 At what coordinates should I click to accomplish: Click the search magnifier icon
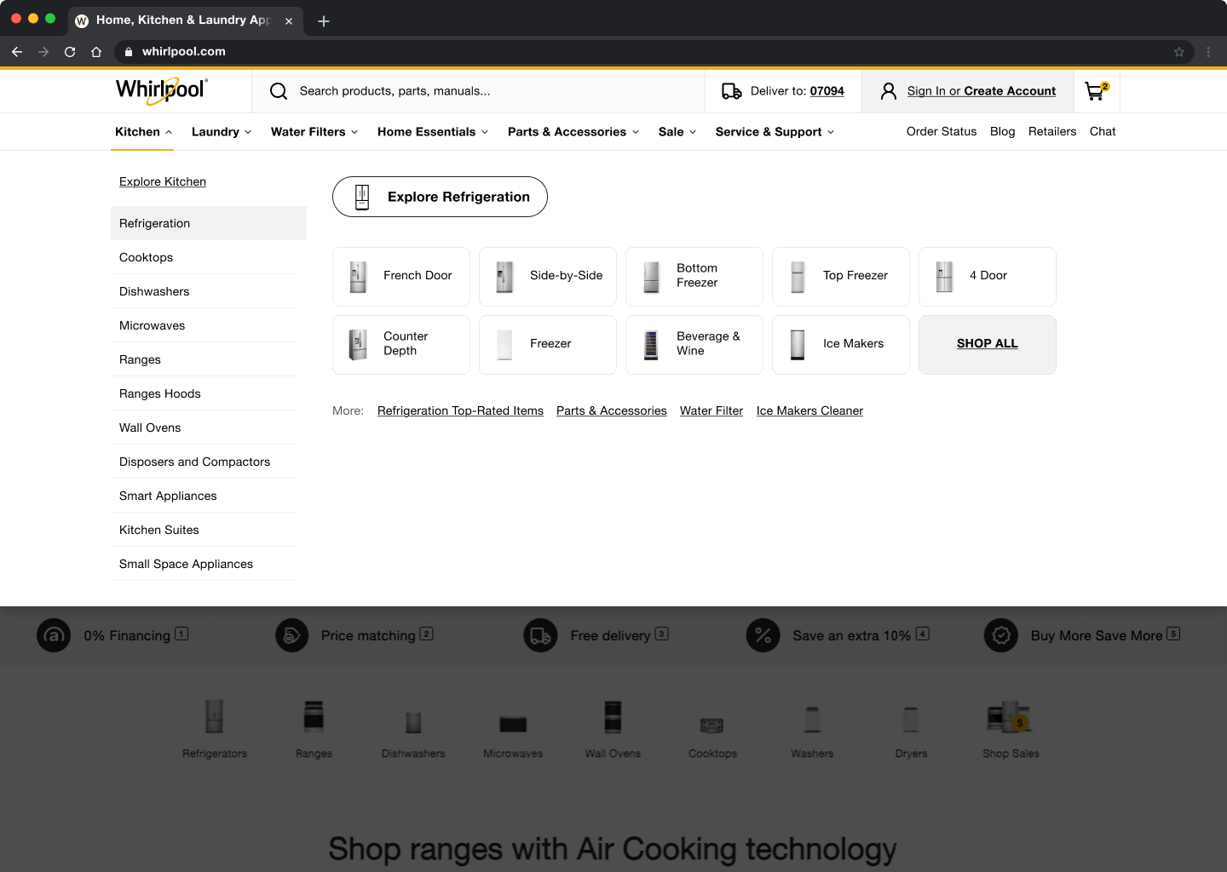[279, 91]
